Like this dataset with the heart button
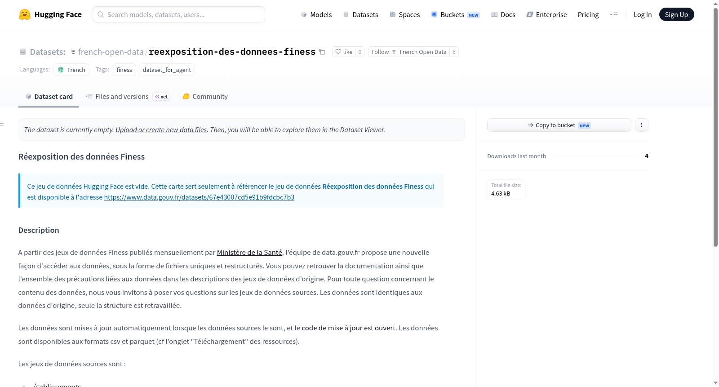The image size is (719, 387). (x=344, y=52)
